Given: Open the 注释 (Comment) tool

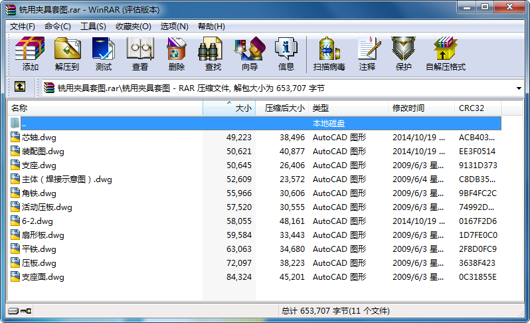Looking at the screenshot, I should (367, 53).
